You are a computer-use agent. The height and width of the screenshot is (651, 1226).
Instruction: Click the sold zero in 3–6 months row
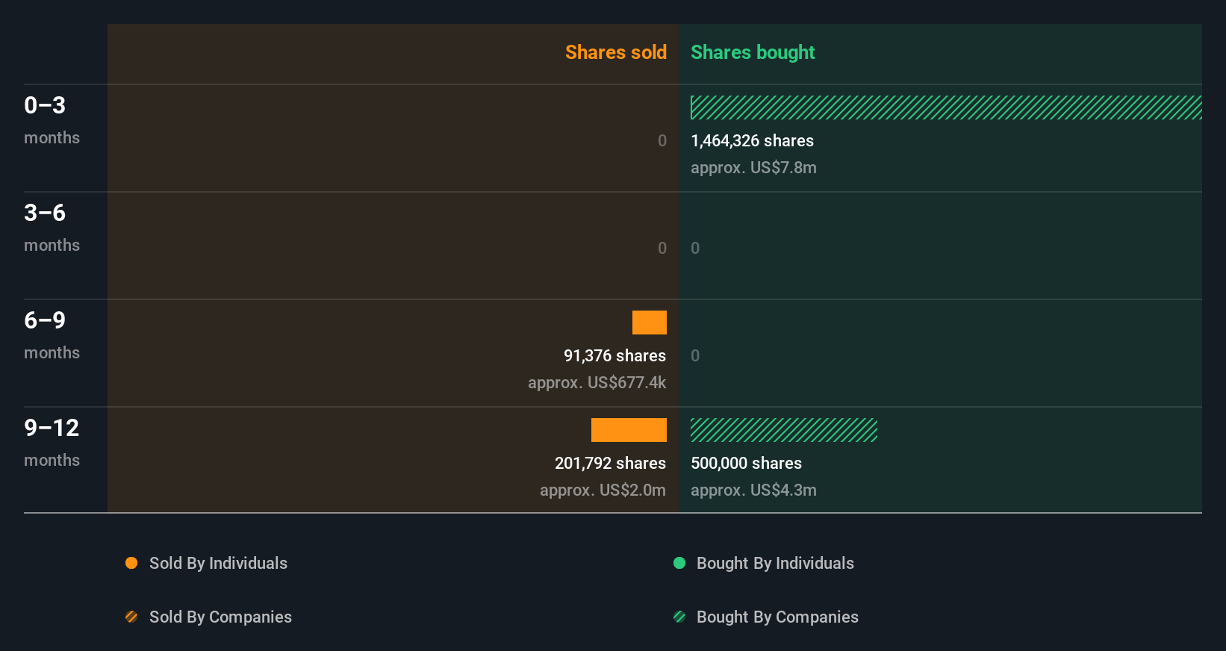tap(662, 249)
